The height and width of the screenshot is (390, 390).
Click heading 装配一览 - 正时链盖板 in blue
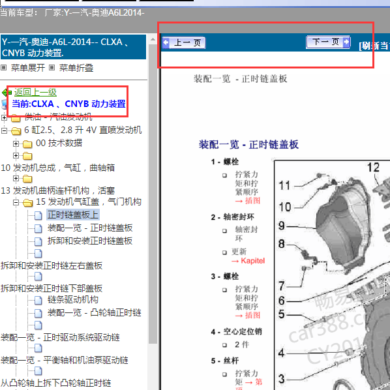(x=248, y=144)
